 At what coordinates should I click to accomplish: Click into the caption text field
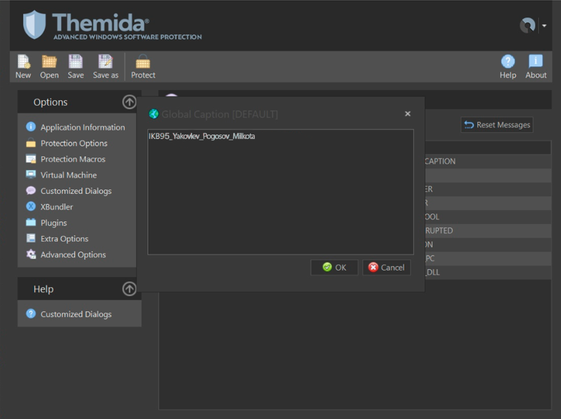pos(280,192)
